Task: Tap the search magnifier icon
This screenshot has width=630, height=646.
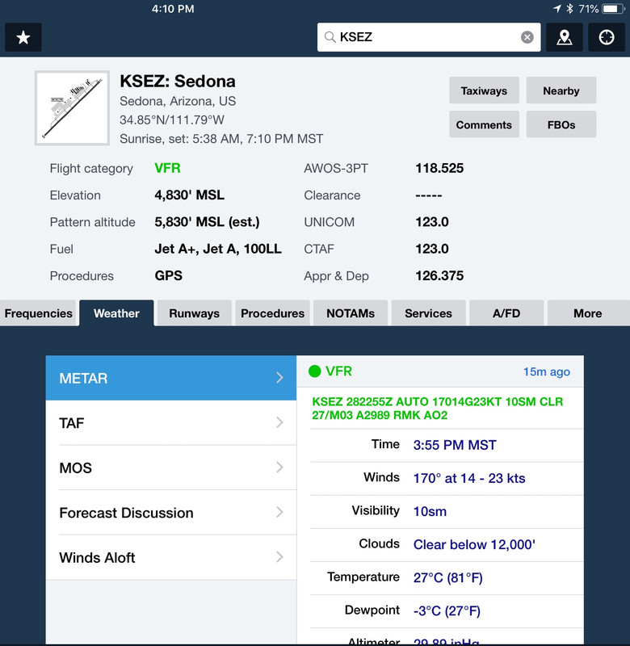Action: click(330, 37)
